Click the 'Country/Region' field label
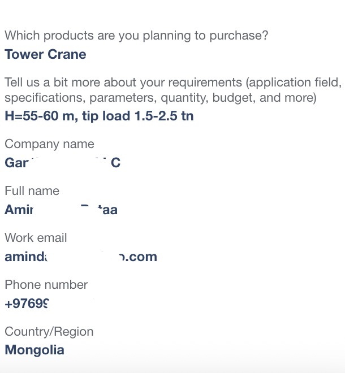The image size is (345, 373). pyautogui.click(x=49, y=332)
